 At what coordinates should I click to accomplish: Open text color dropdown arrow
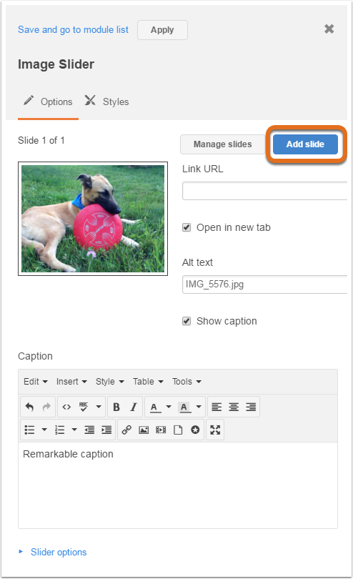(169, 407)
